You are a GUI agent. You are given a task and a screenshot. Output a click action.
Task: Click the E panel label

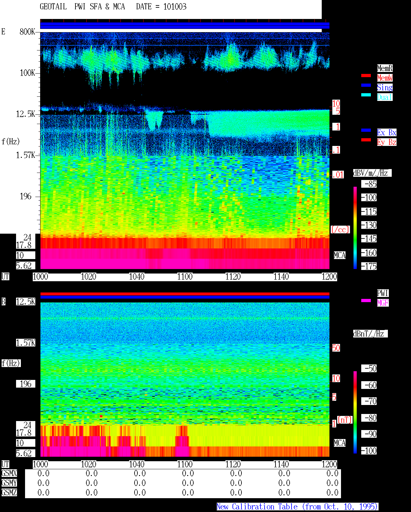pos(4,31)
